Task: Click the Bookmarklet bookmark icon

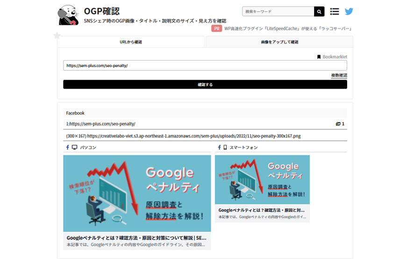Action: click(x=319, y=57)
